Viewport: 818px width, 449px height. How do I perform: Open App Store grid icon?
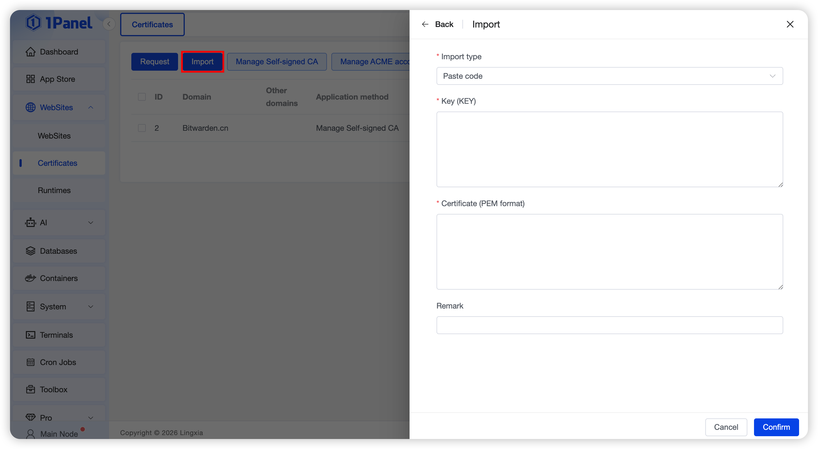(x=31, y=79)
